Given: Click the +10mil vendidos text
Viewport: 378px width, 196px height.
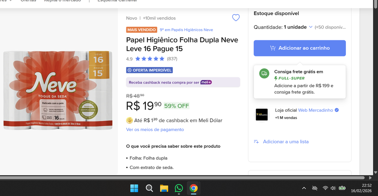Looking at the screenshot, I should (159, 18).
